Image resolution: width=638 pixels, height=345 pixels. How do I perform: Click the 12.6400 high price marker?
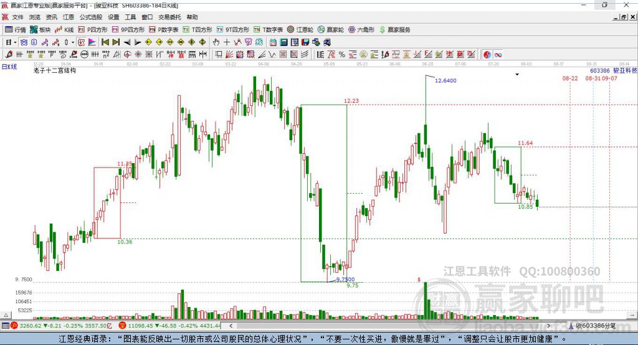[x=445, y=80]
